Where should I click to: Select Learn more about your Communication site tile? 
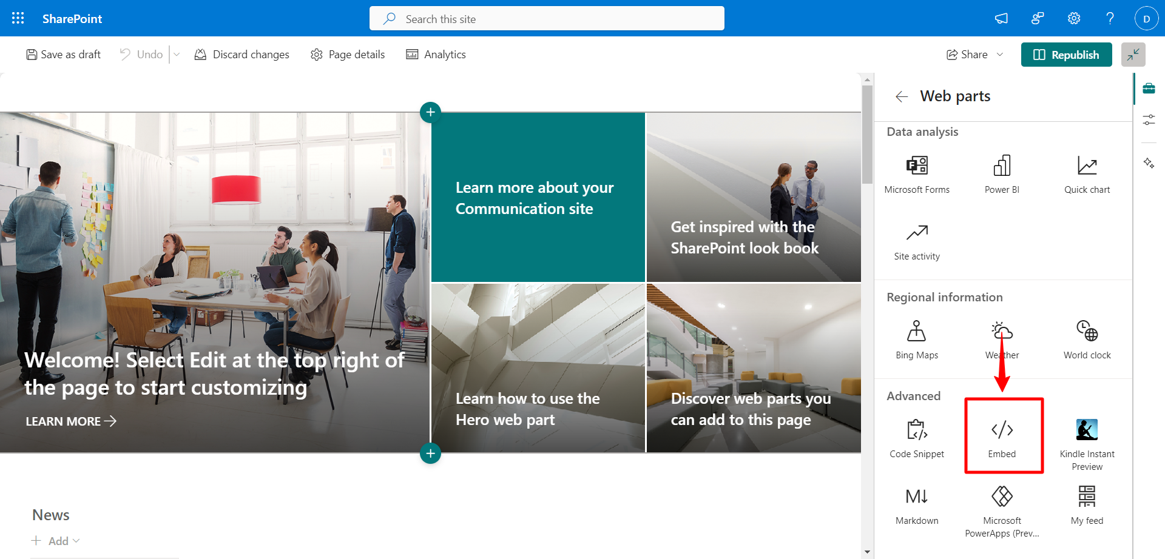click(x=538, y=197)
